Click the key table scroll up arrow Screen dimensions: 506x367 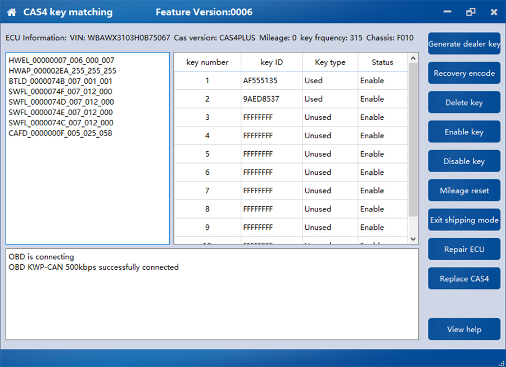click(413, 58)
